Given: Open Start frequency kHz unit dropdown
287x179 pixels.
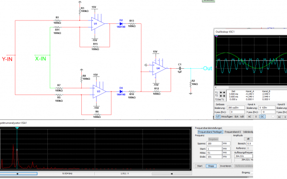Looking at the screenshot, I should pyautogui.click(x=226, y=148).
